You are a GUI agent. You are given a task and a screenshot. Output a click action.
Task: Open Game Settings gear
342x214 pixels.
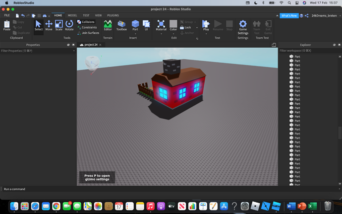pyautogui.click(x=243, y=27)
